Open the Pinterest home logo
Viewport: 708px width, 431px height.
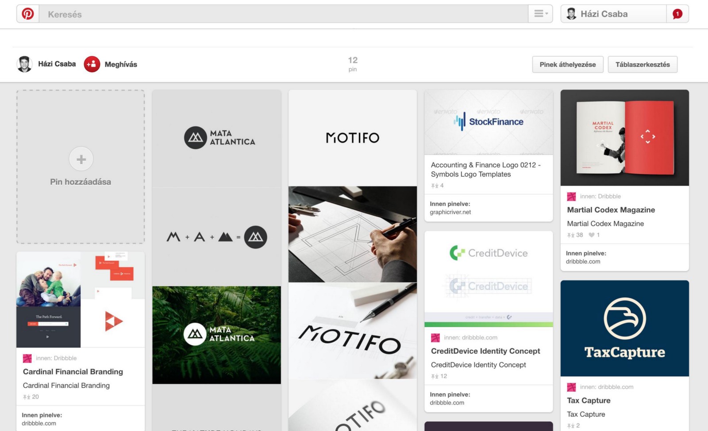click(x=28, y=14)
